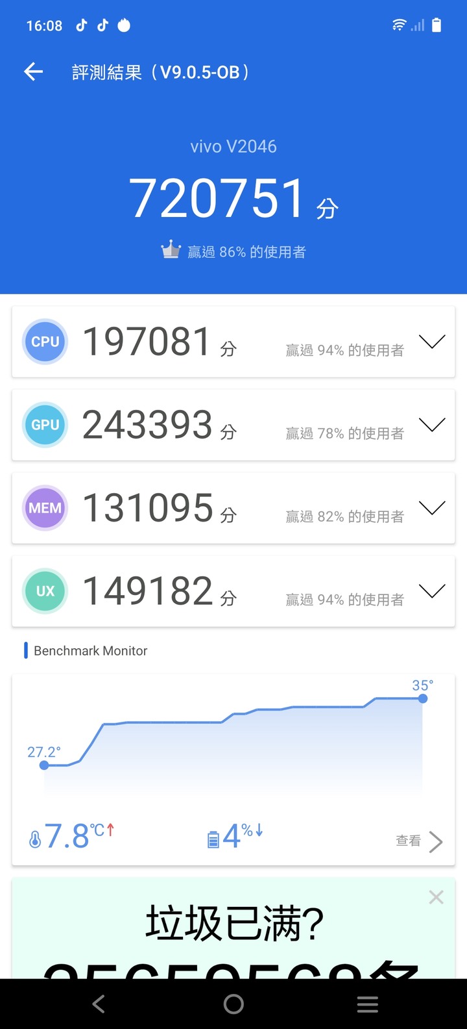The width and height of the screenshot is (467, 1029).
Task: Tap GPU row's 贏過 78% 的使用者 text
Action: coord(345,433)
